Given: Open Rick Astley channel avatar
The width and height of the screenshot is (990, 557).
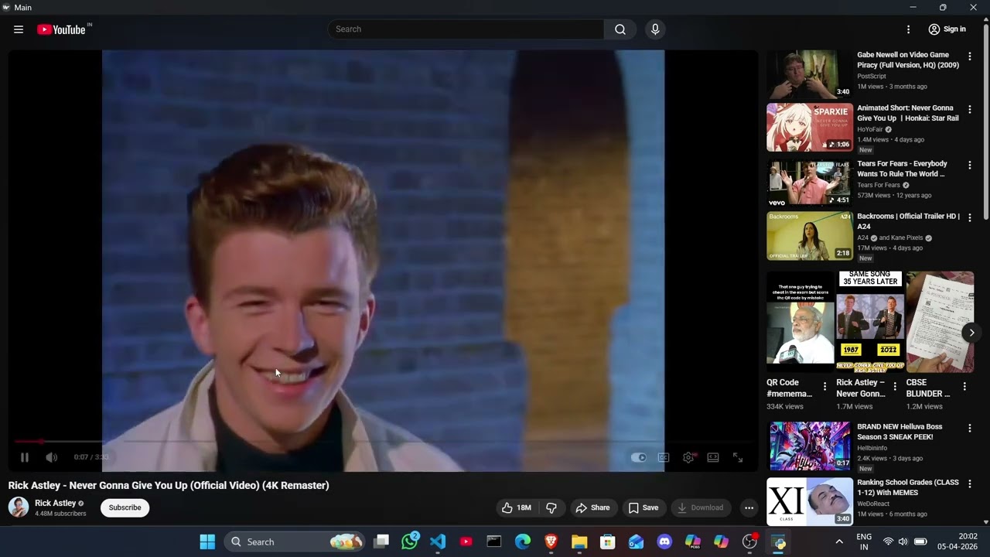Looking at the screenshot, I should [x=19, y=507].
